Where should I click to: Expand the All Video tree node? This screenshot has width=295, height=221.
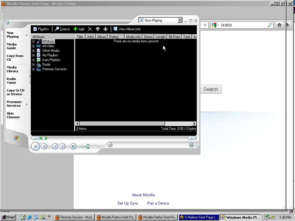click(x=33, y=46)
